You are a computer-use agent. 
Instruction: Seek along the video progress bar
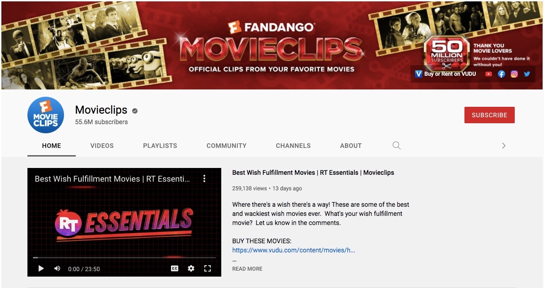point(124,257)
